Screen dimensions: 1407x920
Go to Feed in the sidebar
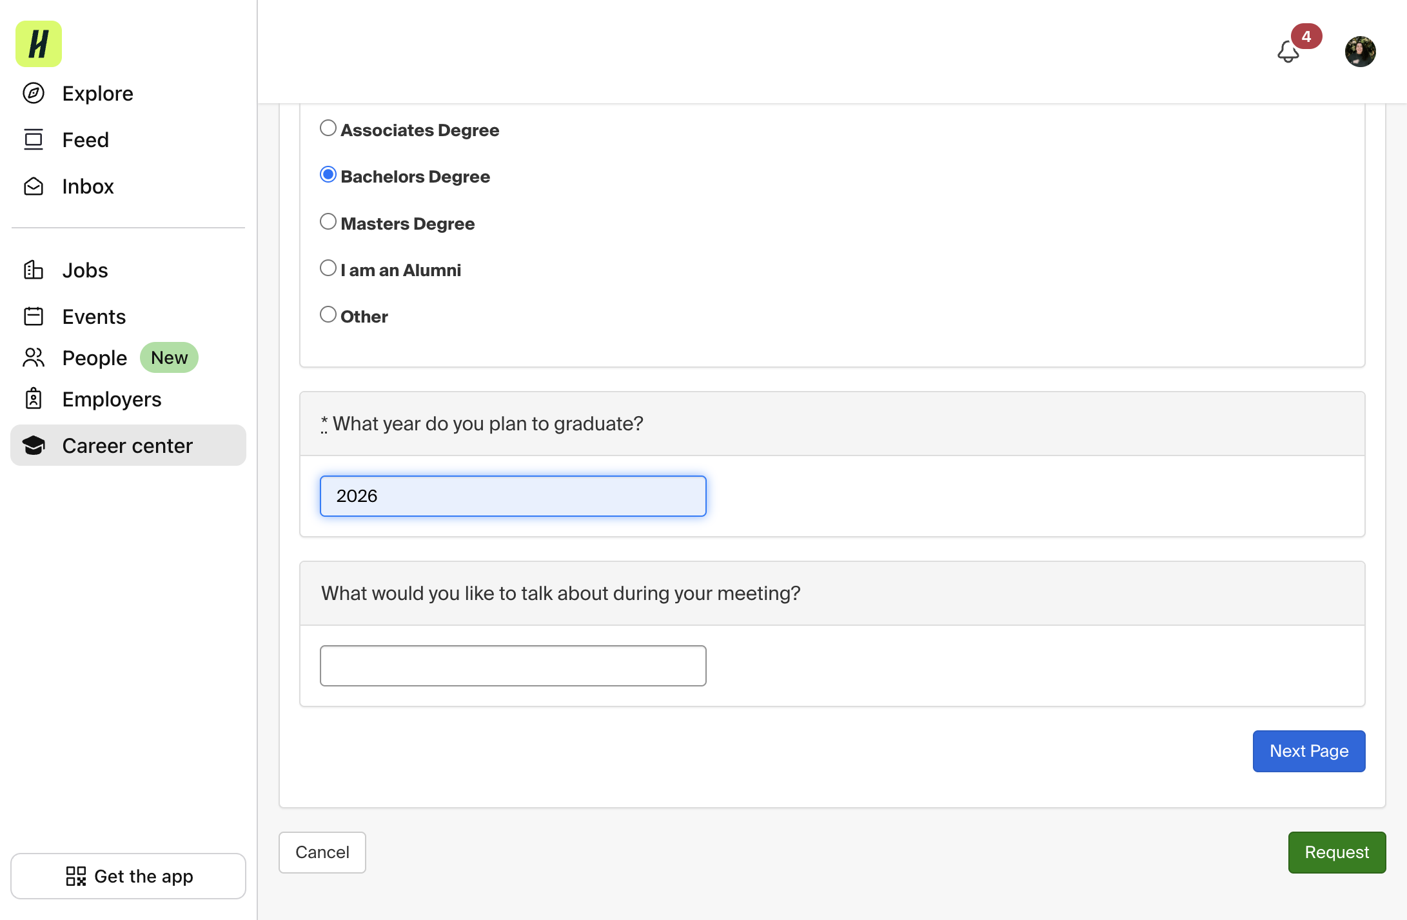click(x=86, y=140)
